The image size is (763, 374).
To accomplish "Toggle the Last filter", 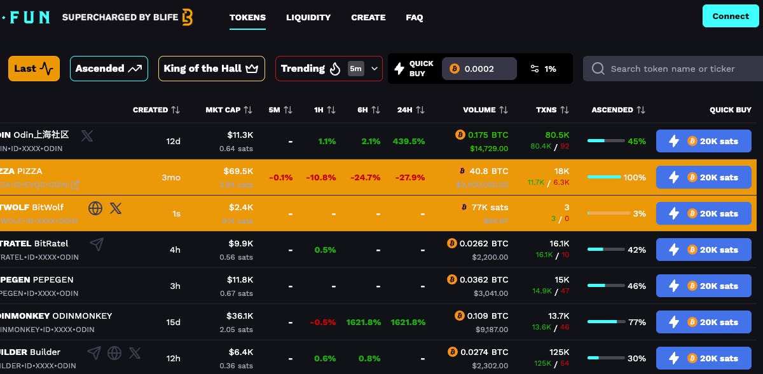I will [x=34, y=69].
